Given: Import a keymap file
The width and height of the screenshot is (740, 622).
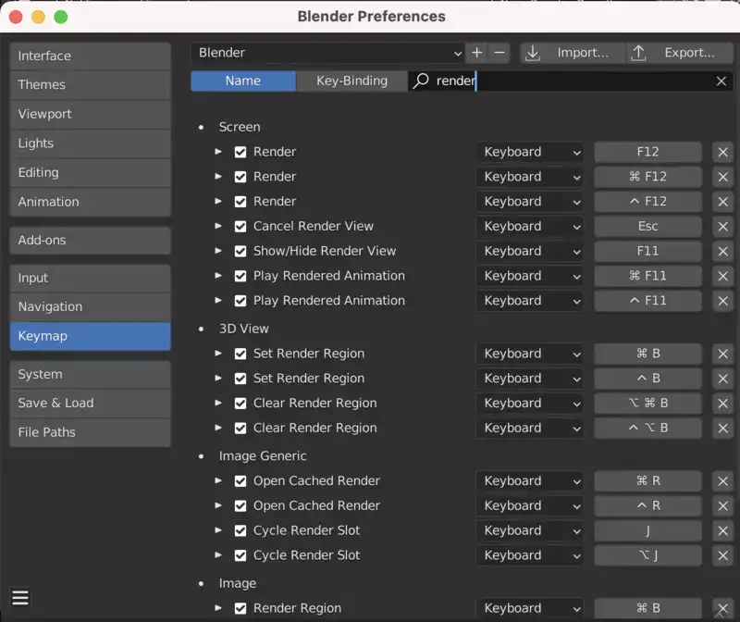Looking at the screenshot, I should tap(573, 53).
